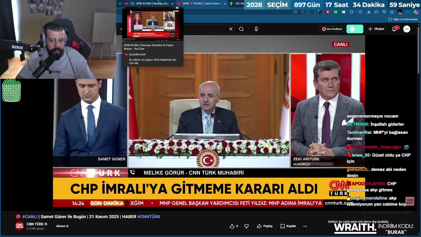Image resolution: width=421 pixels, height=237 pixels.
Task: Open the Oluştur create menu
Action: pyautogui.click(x=376, y=29)
